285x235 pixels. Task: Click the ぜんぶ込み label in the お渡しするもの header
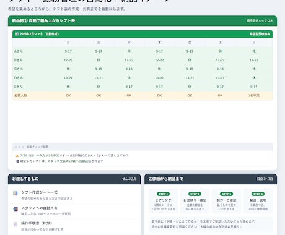[129, 179]
